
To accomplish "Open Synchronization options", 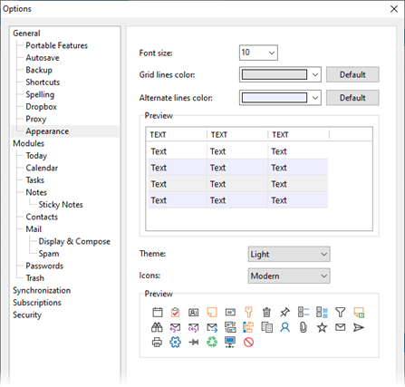I will coord(42,290).
